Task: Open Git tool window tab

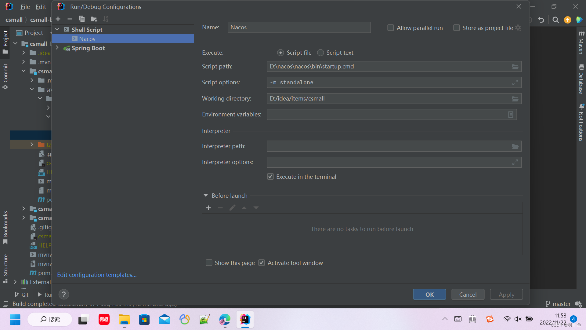Action: coord(21,295)
